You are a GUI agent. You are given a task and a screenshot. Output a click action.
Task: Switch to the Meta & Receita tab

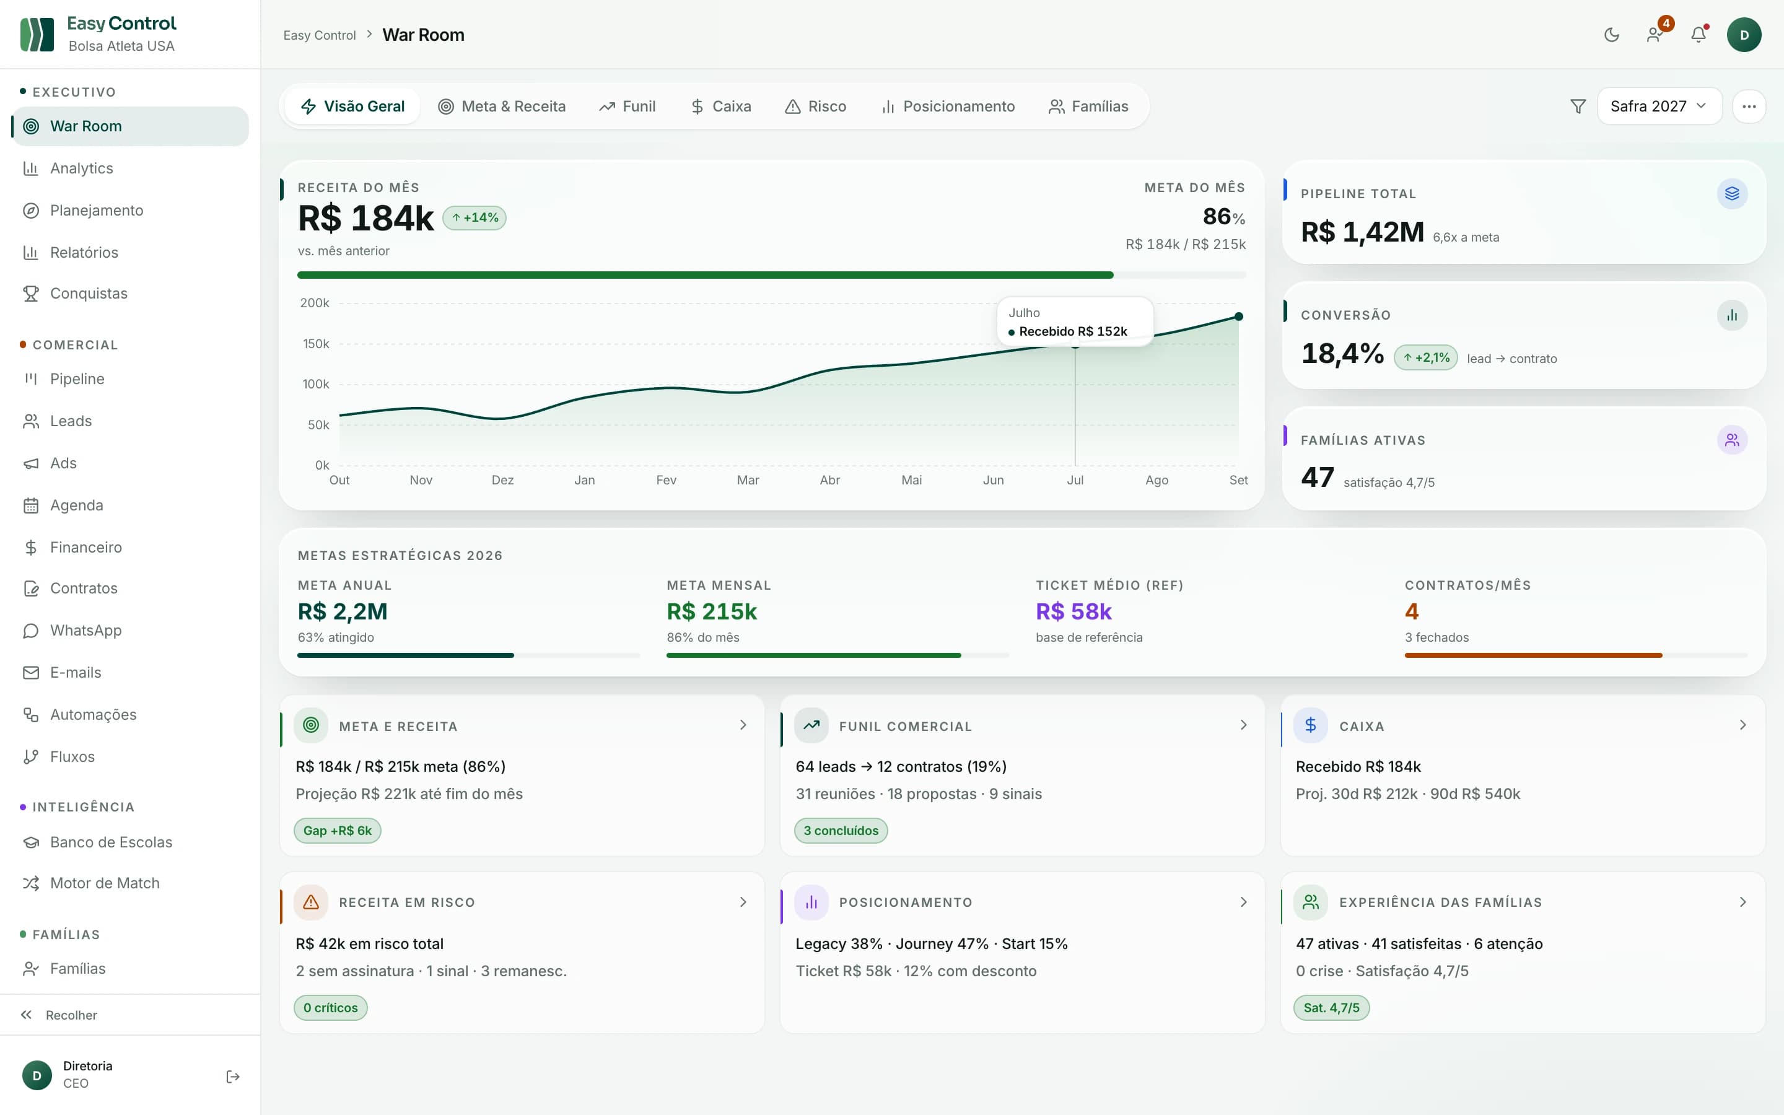(502, 106)
